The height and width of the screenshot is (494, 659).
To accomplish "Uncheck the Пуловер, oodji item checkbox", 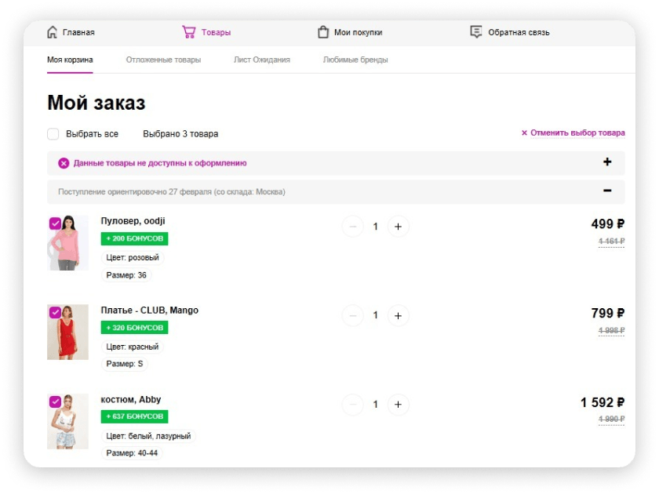I will 55,223.
